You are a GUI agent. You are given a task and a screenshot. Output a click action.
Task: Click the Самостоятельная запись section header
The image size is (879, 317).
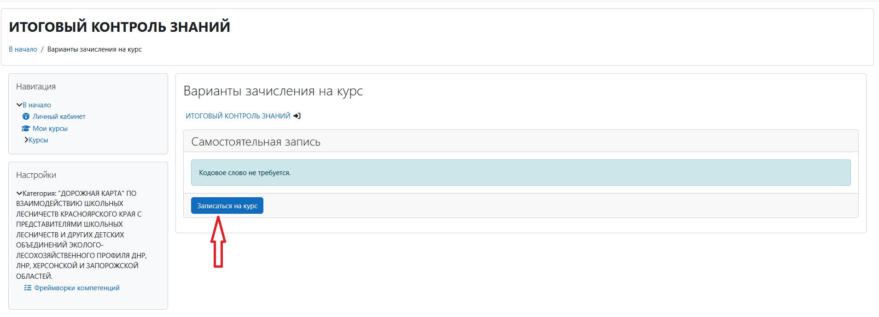click(256, 142)
